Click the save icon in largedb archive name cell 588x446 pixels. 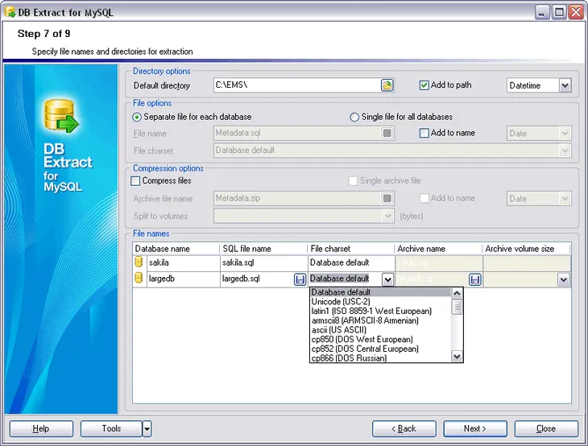[474, 279]
